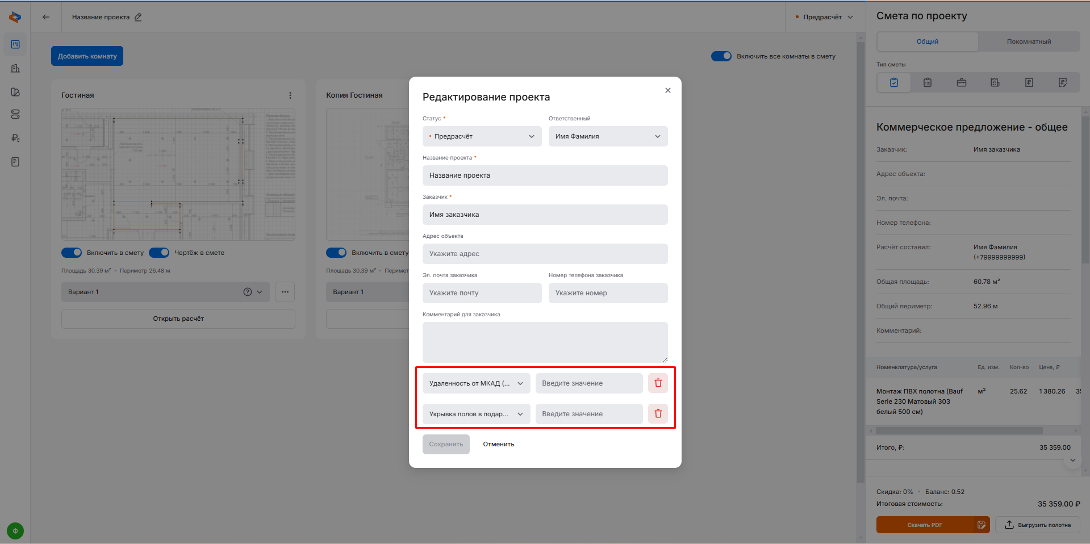Open the Статус dropdown showing Предрасчёт
The height and width of the screenshot is (544, 1090).
482,136
